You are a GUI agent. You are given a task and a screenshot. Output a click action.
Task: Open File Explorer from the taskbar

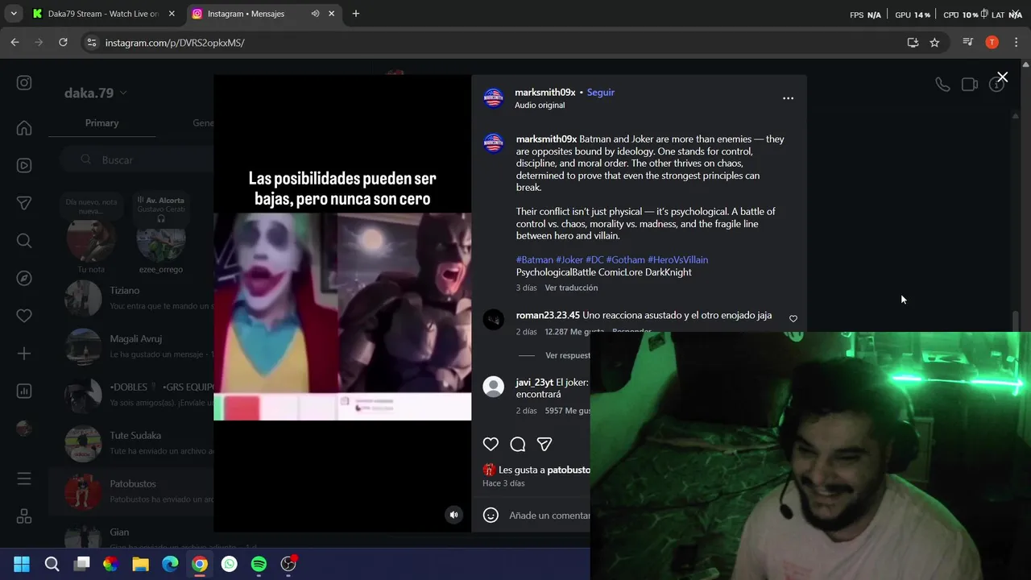pyautogui.click(x=140, y=564)
